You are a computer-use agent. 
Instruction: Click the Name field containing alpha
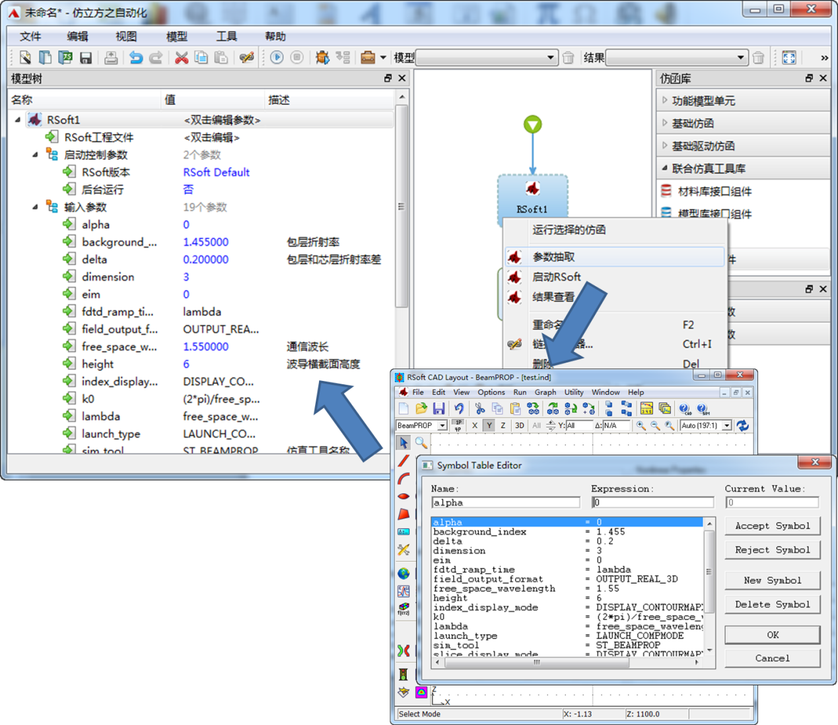point(505,502)
